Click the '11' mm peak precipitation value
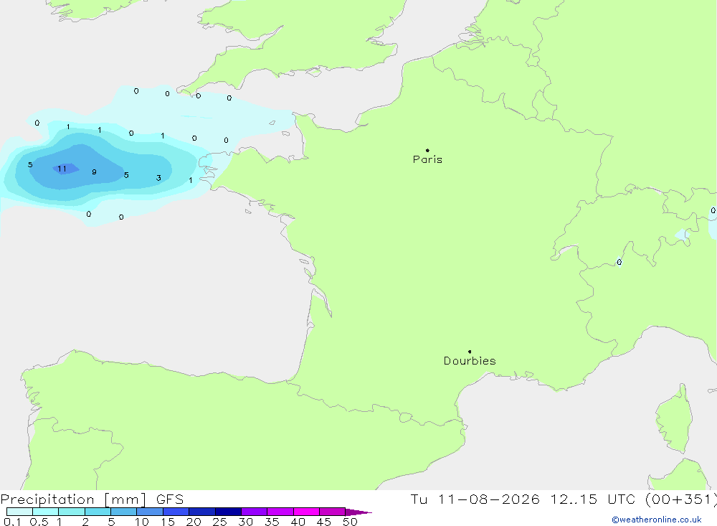Image resolution: width=717 pixels, height=526 pixels. coord(62,169)
